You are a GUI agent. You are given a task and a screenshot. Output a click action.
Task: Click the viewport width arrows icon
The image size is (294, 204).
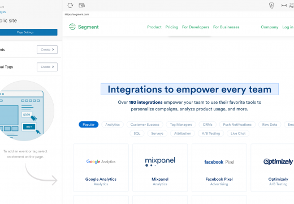point(284,5)
